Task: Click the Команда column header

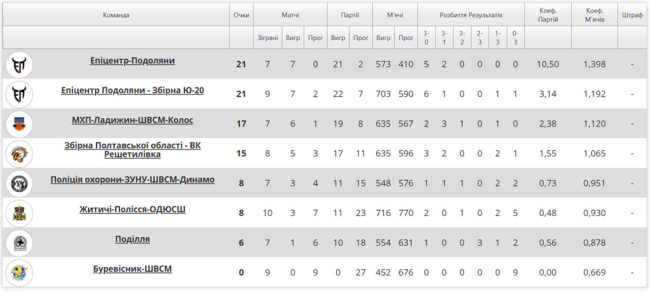Action: pyautogui.click(x=116, y=15)
